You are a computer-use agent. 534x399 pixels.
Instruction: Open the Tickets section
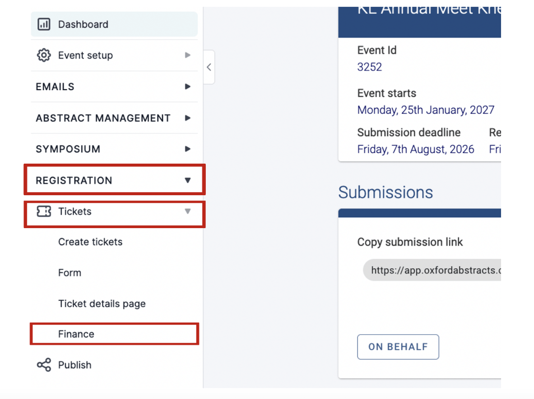[x=74, y=211]
